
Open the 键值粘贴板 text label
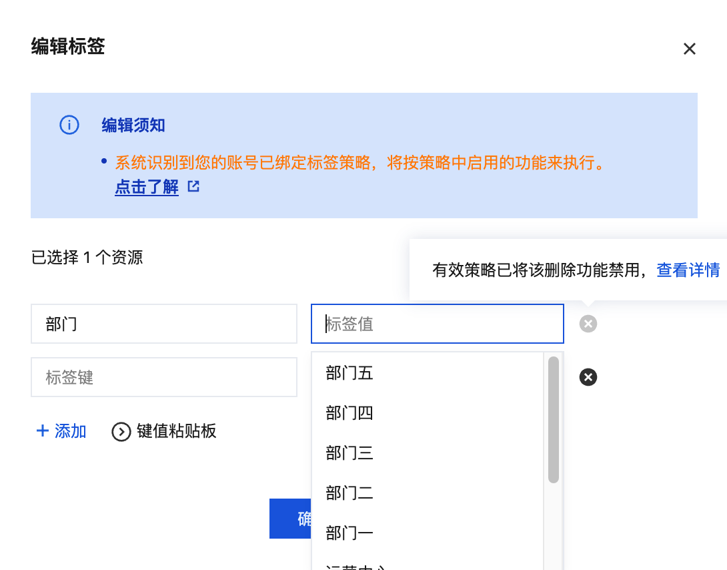[x=177, y=431]
